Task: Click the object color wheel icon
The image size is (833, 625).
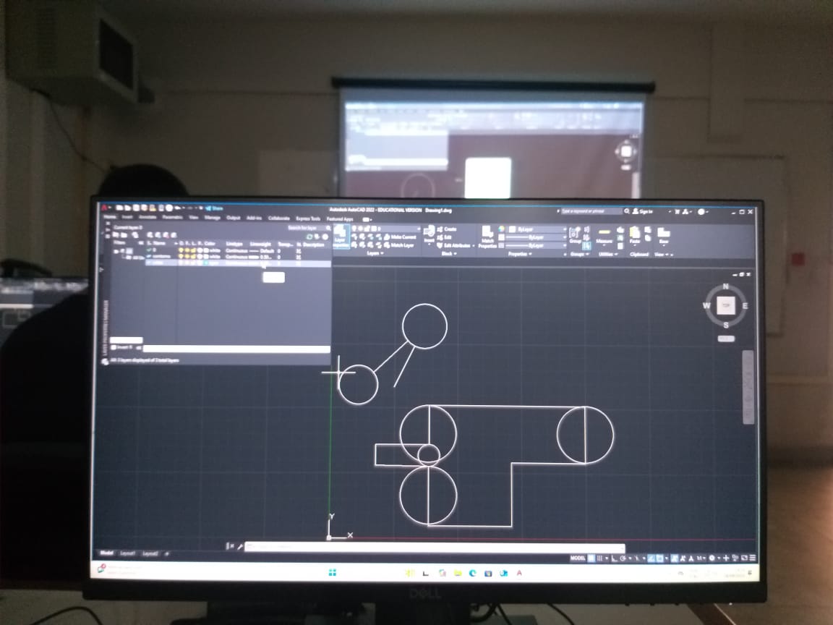Action: coord(501,229)
